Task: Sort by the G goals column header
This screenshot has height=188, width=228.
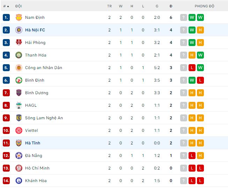Action: 157,6
